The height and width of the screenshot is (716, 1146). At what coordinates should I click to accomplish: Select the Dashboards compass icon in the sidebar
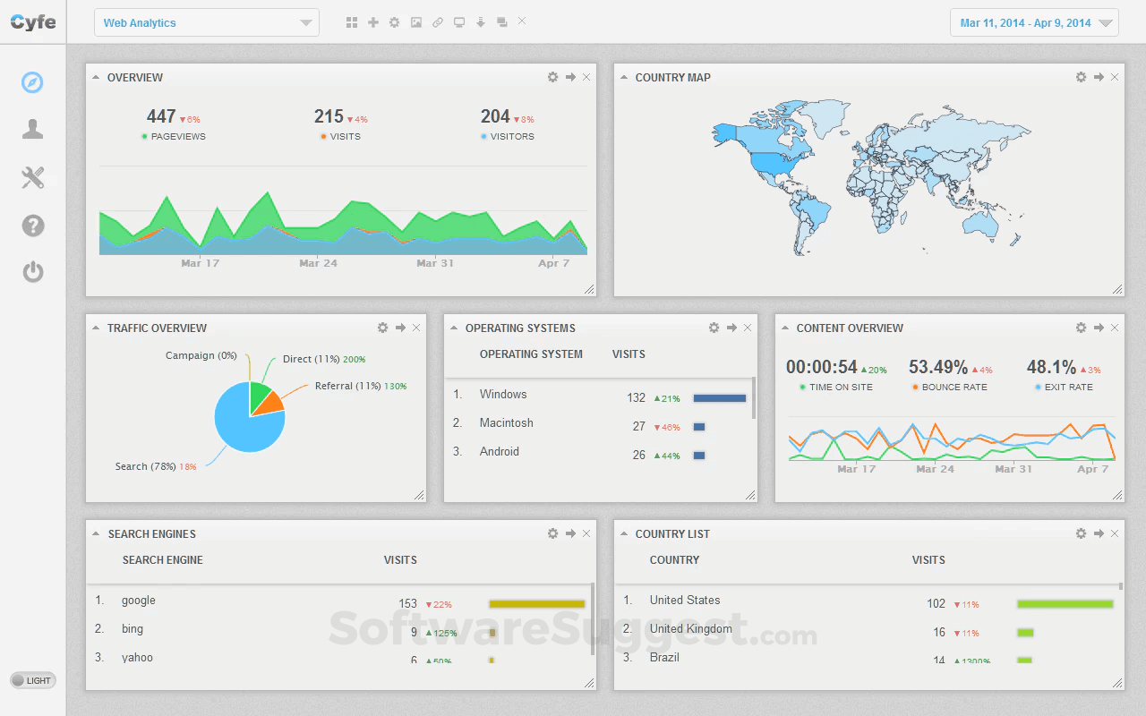33,82
